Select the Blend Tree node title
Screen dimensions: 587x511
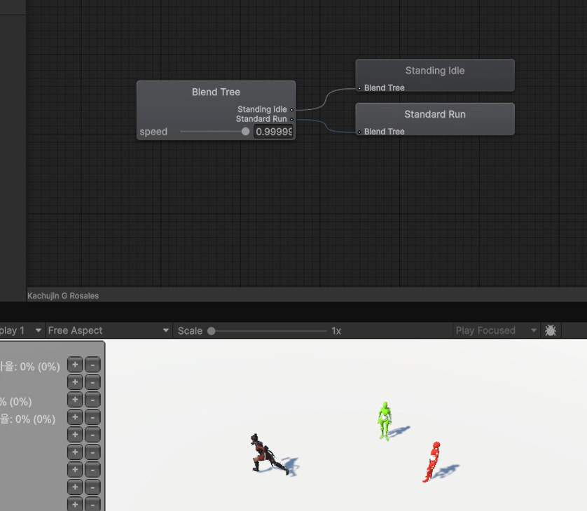(x=216, y=92)
